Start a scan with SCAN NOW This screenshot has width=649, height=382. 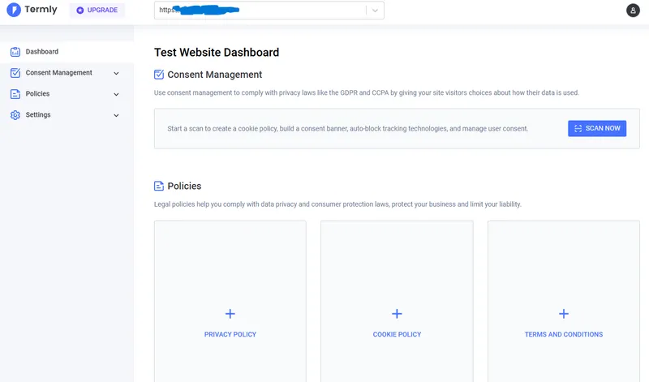pos(597,128)
